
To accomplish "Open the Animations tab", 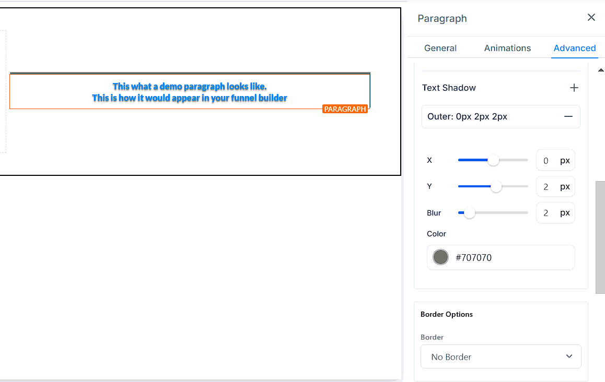I will tap(507, 48).
